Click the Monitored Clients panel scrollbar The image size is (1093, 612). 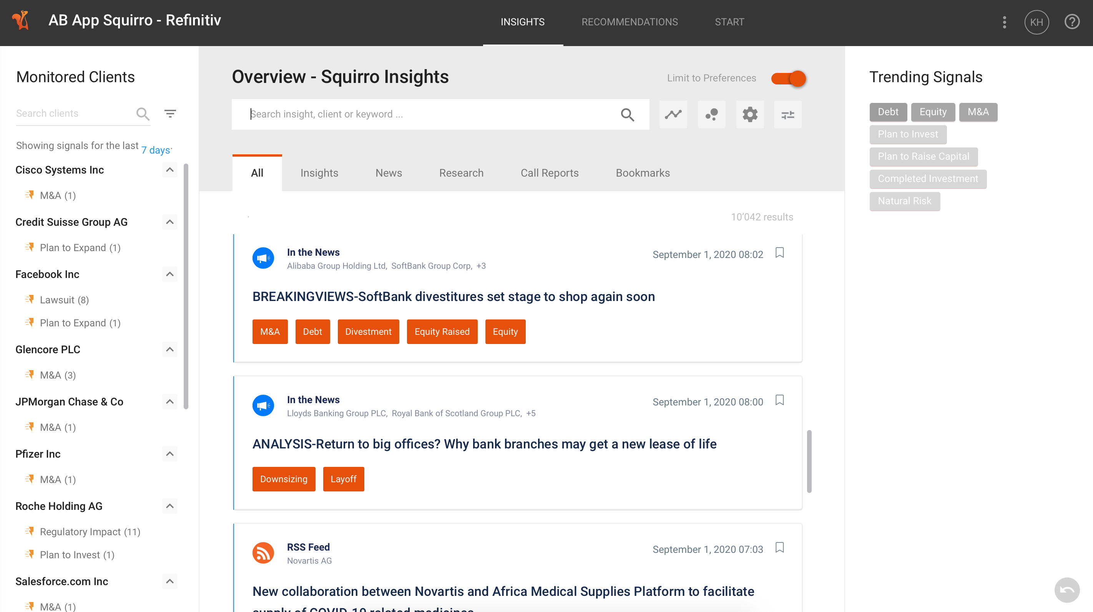(x=186, y=286)
